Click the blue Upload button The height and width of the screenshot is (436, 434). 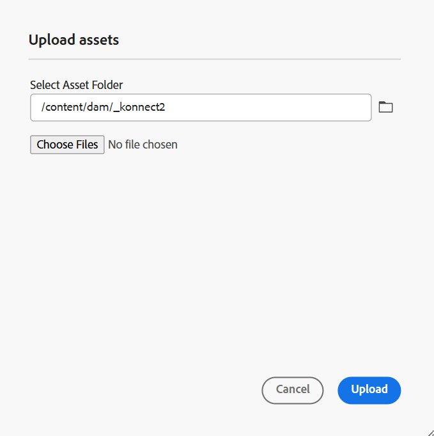[x=369, y=390]
